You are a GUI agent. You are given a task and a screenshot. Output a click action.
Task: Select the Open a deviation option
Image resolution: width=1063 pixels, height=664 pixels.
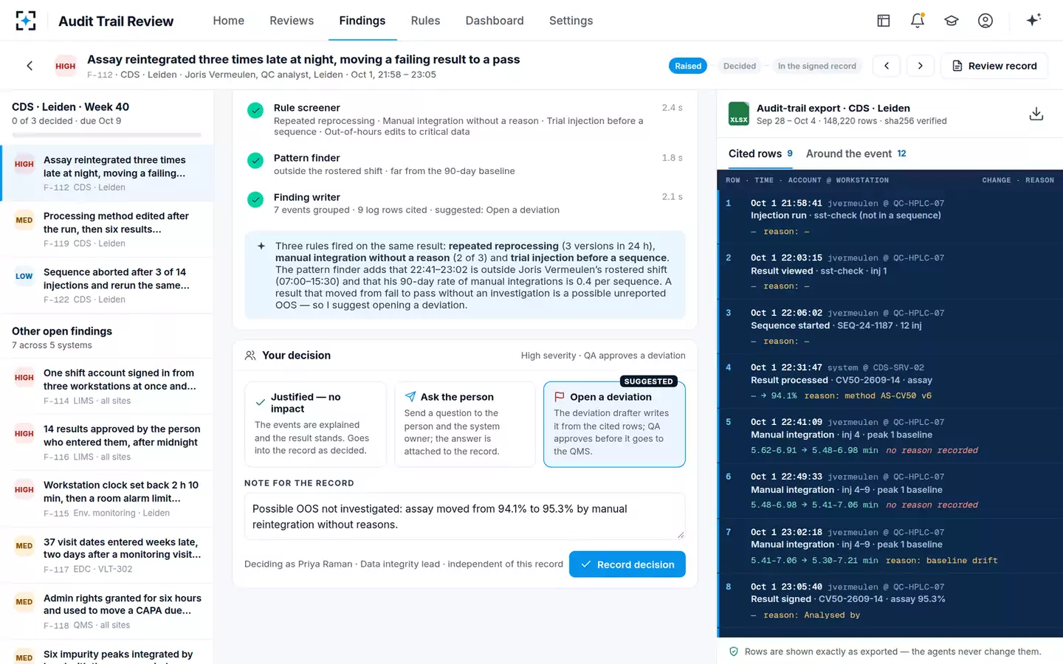(614, 424)
